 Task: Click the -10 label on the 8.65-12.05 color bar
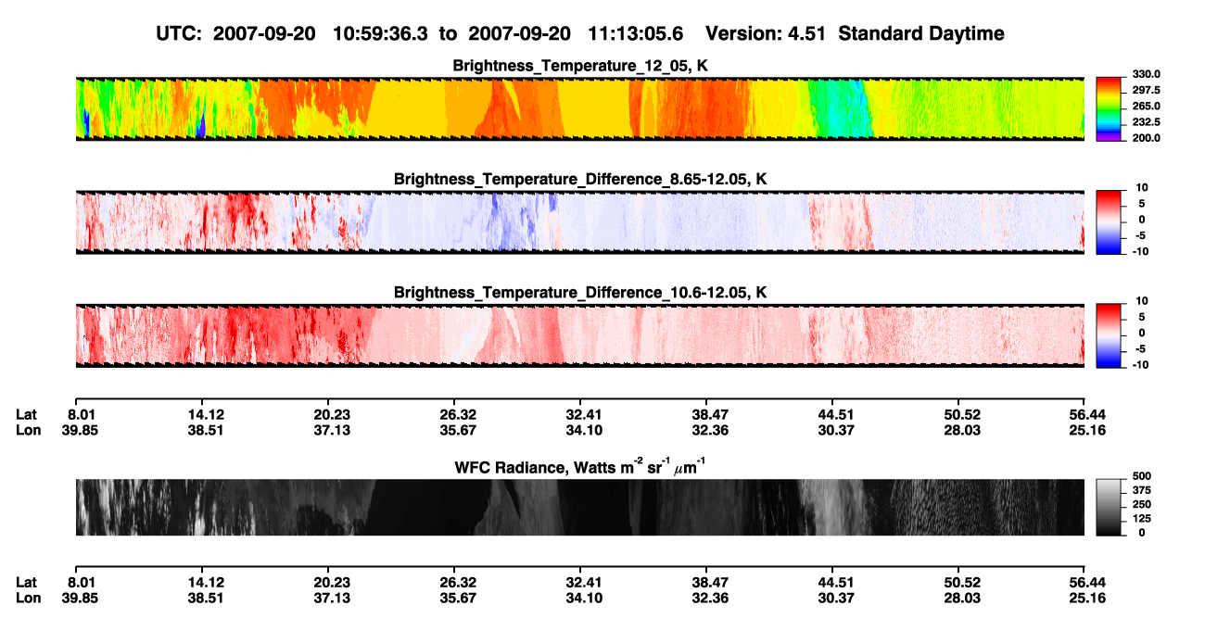click(1139, 251)
